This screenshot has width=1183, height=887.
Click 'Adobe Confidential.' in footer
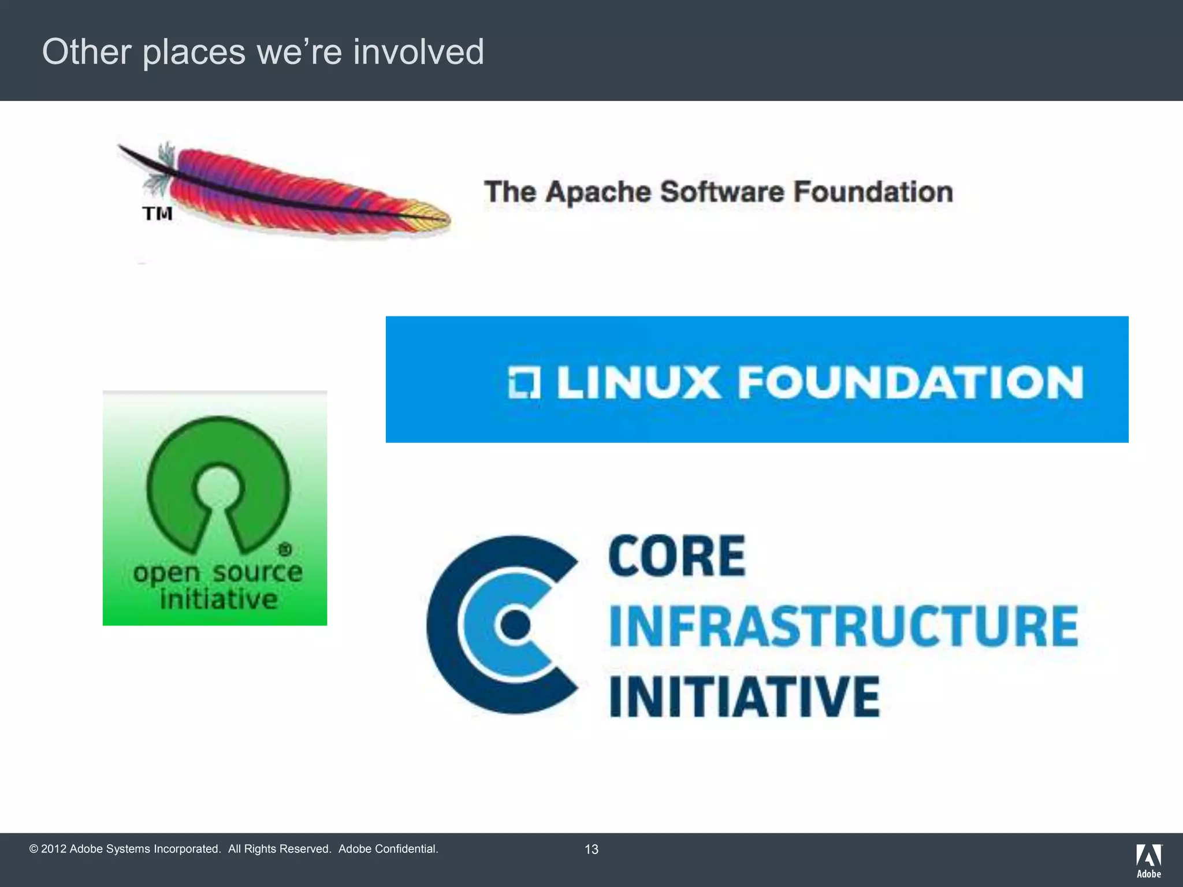click(388, 849)
